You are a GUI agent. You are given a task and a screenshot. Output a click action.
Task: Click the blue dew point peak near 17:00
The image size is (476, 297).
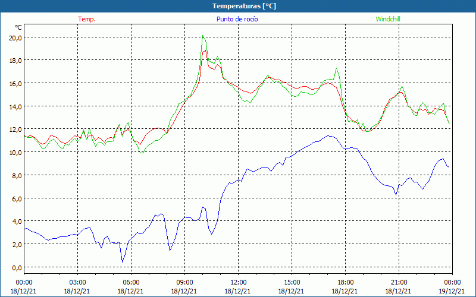328,136
